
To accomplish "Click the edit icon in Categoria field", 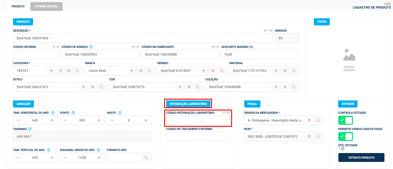I will [60, 71].
